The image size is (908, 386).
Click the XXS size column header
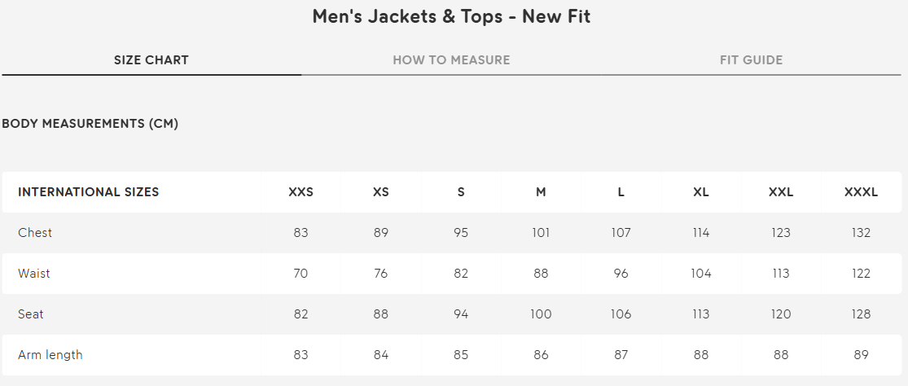click(x=300, y=192)
